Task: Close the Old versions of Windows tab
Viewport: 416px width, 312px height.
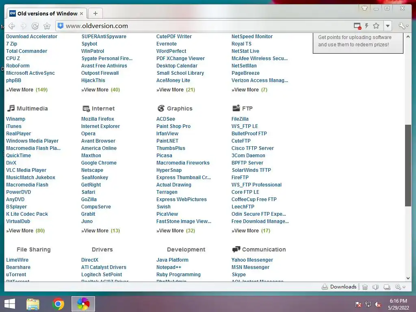Action: (81, 13)
